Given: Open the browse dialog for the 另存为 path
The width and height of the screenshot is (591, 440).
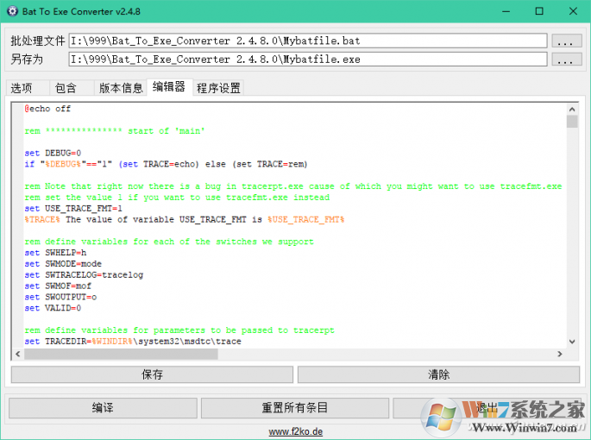Looking at the screenshot, I should tap(565, 60).
